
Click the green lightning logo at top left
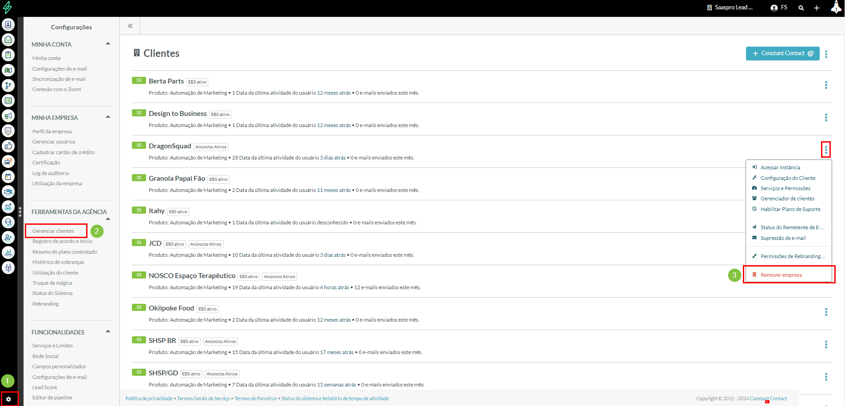pos(8,8)
